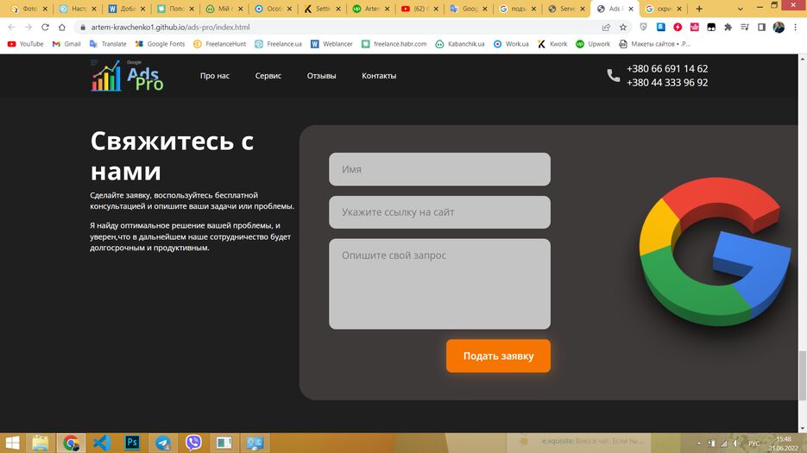The width and height of the screenshot is (807, 453).
Task: Click the address bar URL
Action: tap(170, 28)
